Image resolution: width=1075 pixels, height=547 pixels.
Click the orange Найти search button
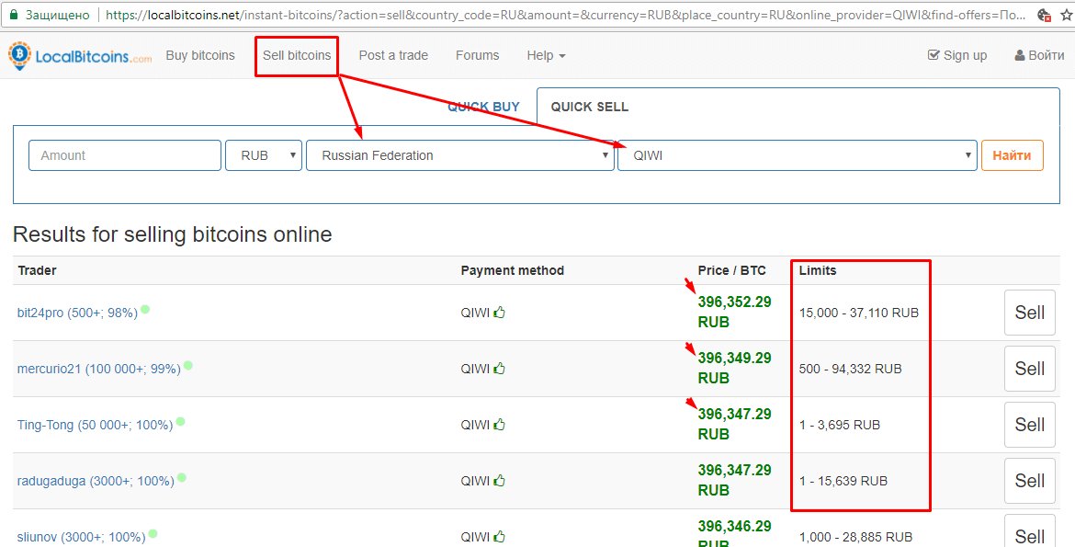point(1012,155)
